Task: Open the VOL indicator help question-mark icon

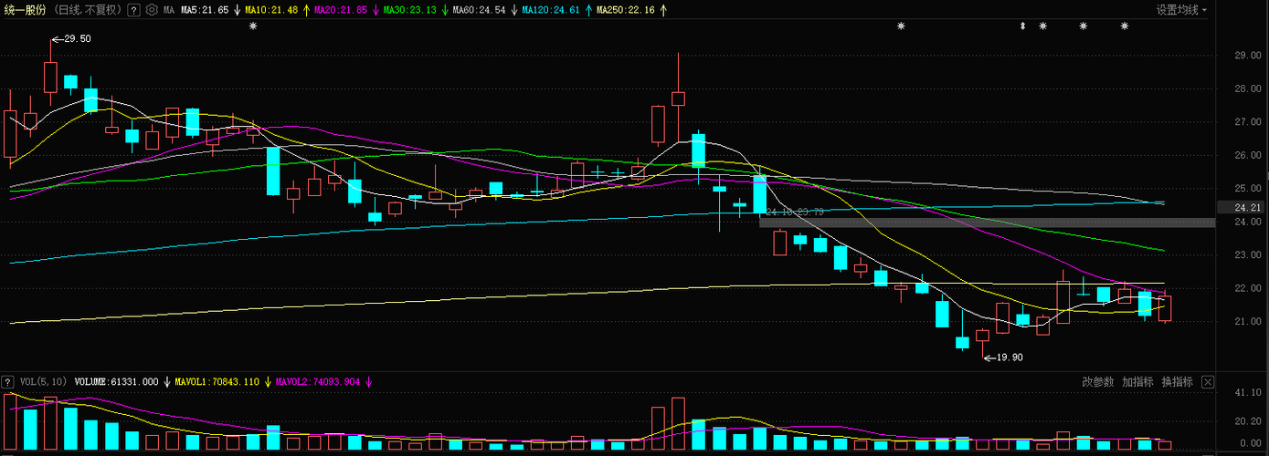Action: pyautogui.click(x=8, y=382)
